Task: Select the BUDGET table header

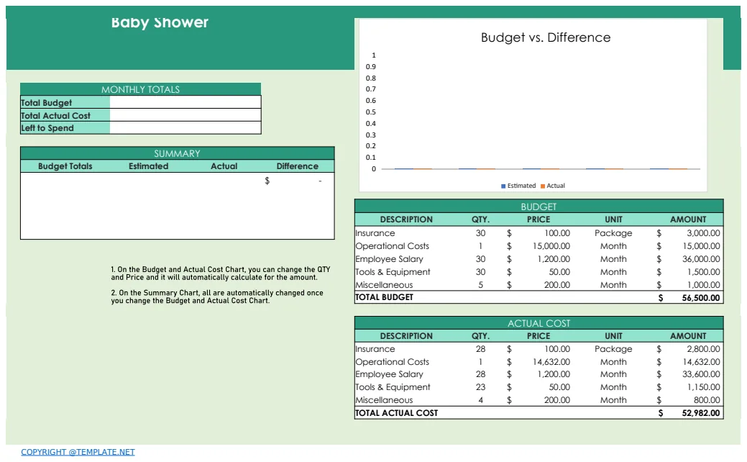Action: 539,207
